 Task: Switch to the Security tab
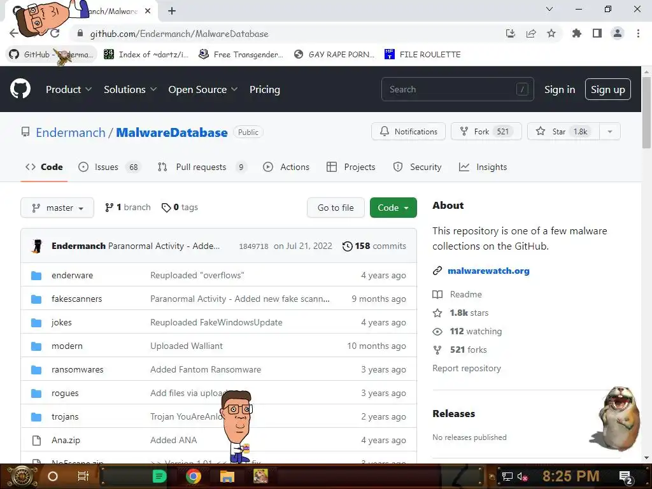tap(417, 167)
